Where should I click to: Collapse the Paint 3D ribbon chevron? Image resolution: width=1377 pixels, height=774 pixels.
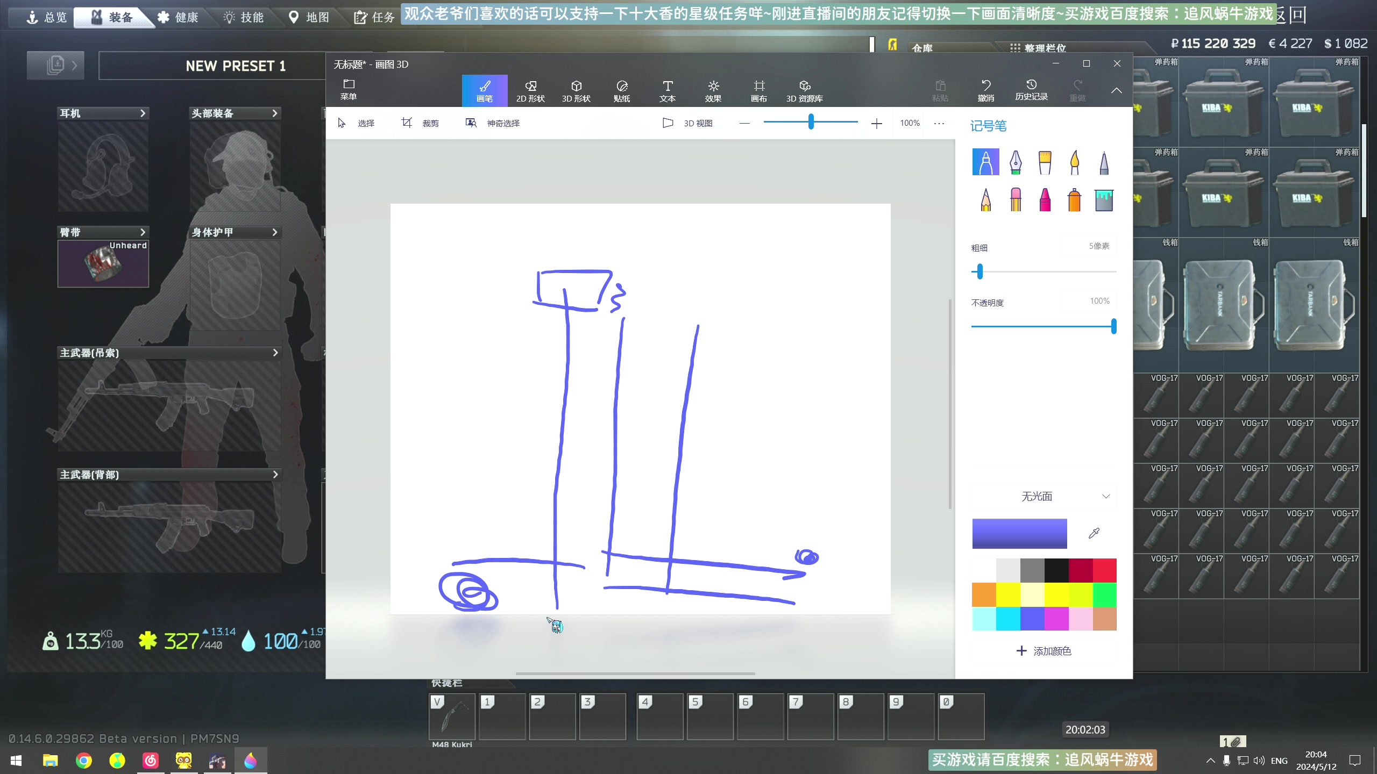(1117, 90)
